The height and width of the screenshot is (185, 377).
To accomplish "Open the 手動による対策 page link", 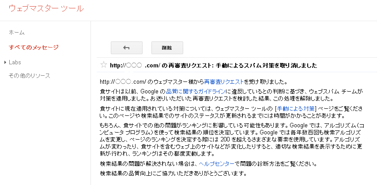I will (296, 108).
